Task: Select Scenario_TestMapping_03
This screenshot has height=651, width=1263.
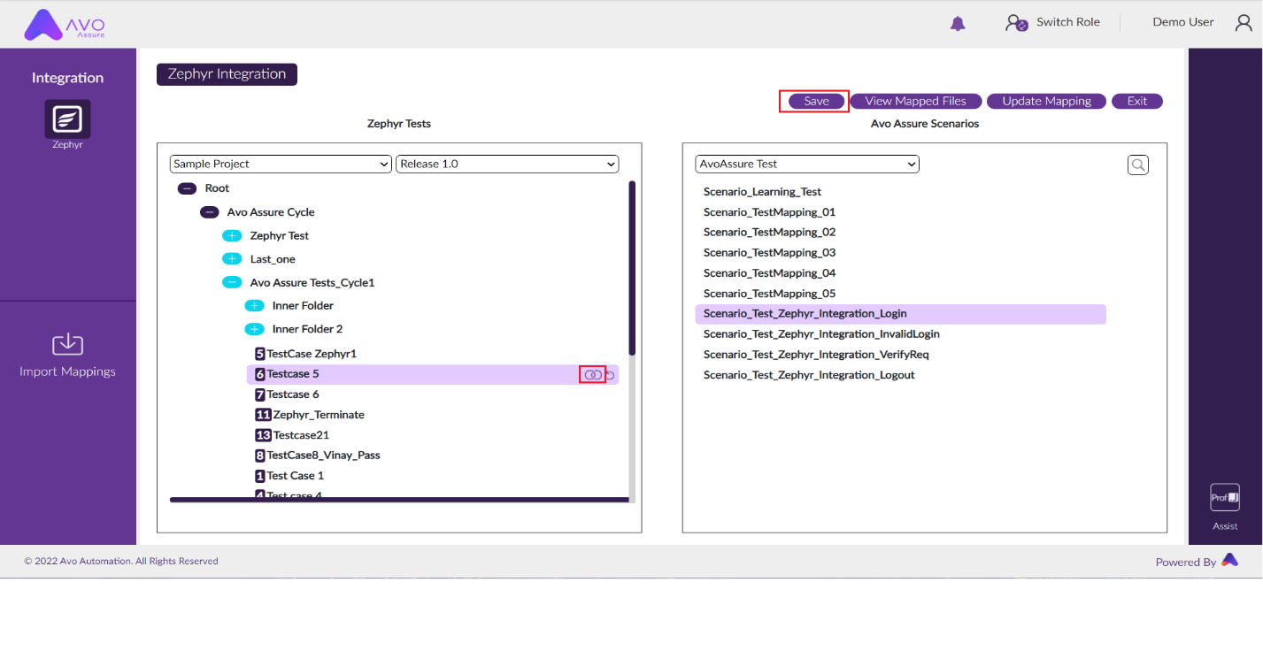Action: [x=769, y=253]
